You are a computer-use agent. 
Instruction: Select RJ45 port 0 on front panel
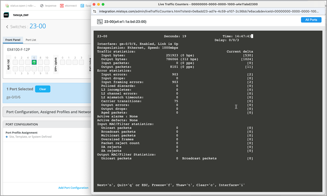(x=15, y=62)
